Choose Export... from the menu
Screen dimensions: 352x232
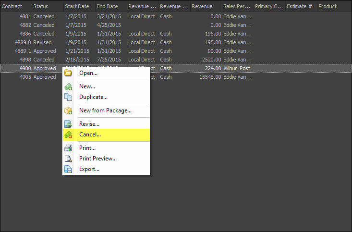click(x=106, y=169)
